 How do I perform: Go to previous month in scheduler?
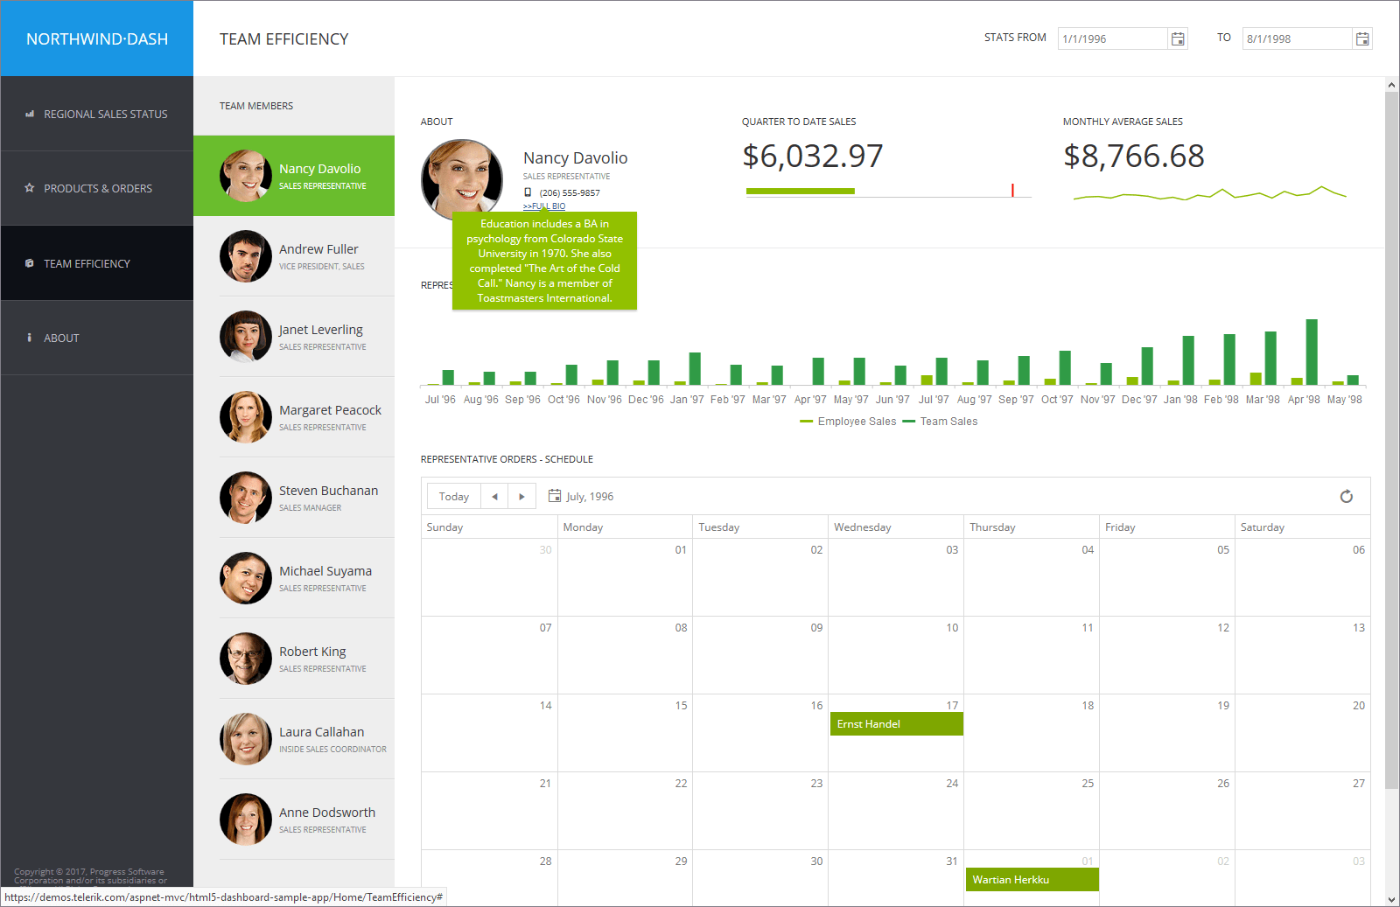494,497
